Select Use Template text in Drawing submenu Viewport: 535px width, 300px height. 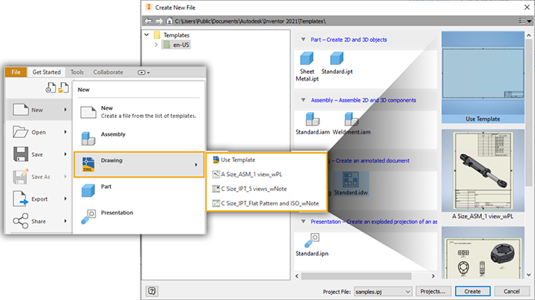[238, 160]
